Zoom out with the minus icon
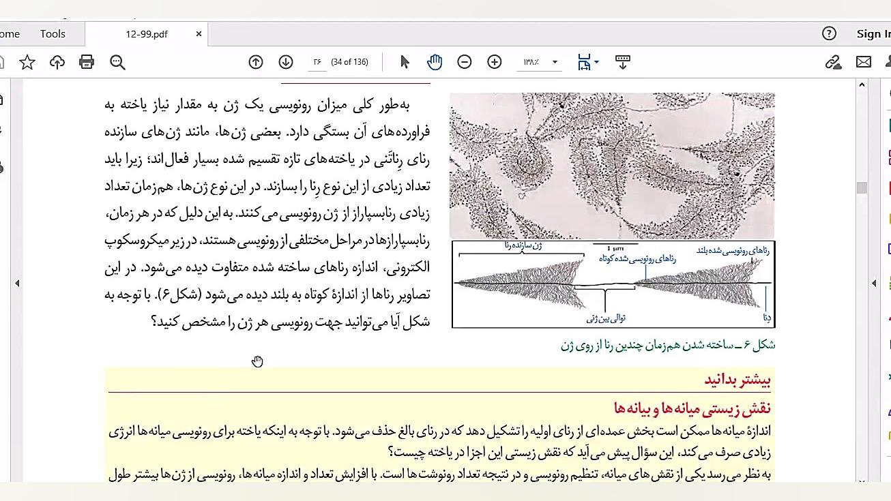 [465, 61]
